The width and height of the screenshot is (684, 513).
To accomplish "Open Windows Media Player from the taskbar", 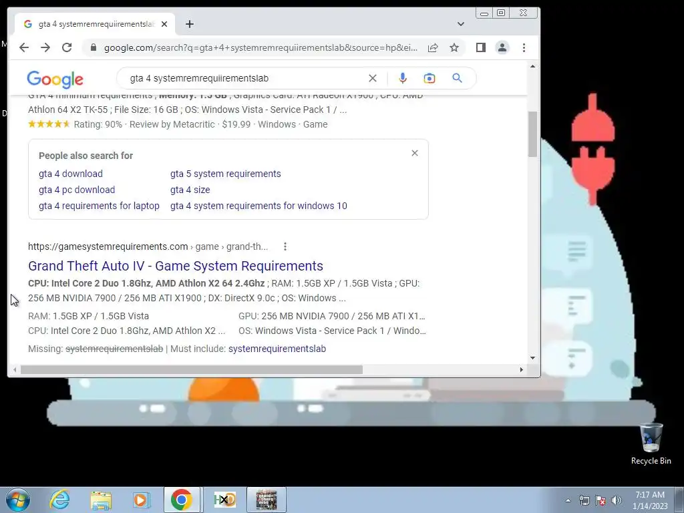I will (x=141, y=500).
